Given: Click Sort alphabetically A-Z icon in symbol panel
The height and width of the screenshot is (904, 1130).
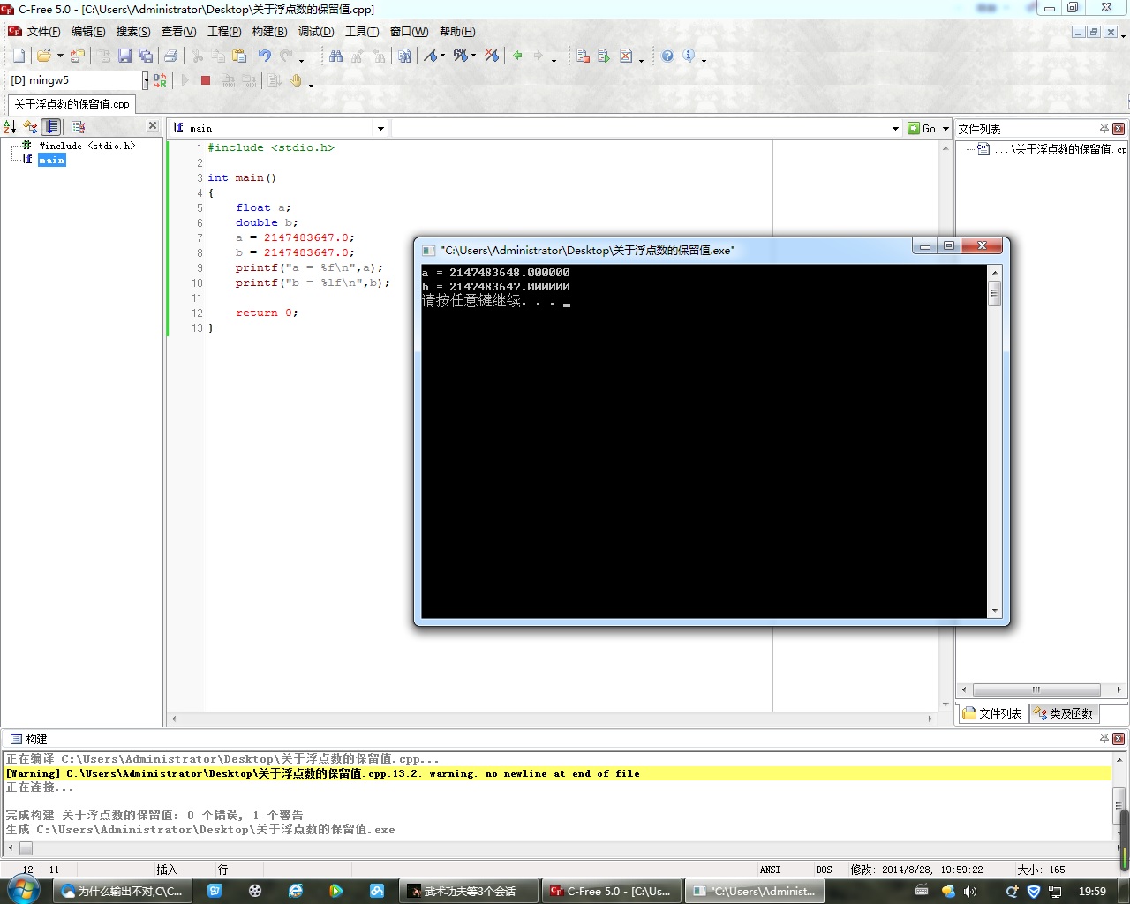Looking at the screenshot, I should coord(10,127).
